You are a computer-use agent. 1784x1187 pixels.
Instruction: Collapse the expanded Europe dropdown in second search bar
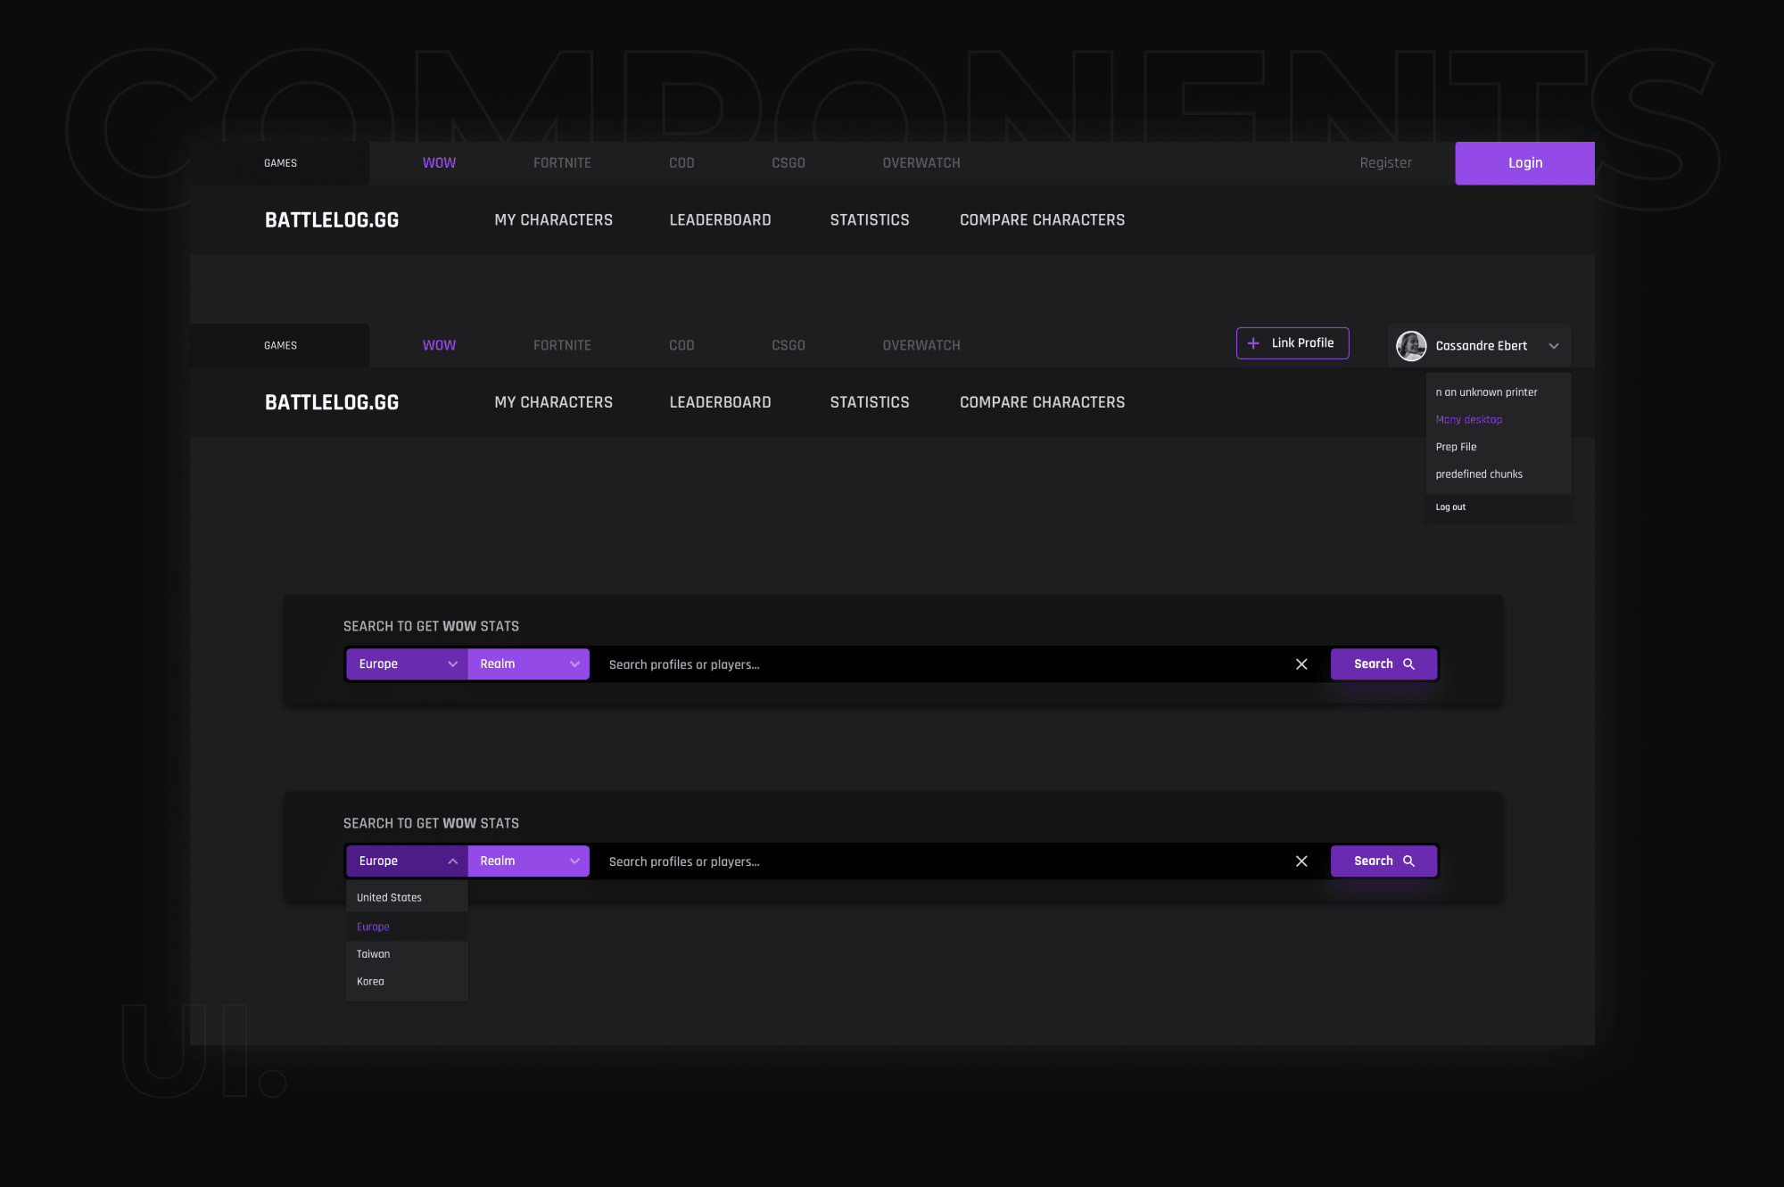(x=407, y=861)
